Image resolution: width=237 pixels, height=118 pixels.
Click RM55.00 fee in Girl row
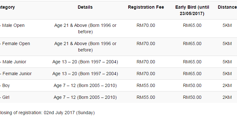[146, 97]
